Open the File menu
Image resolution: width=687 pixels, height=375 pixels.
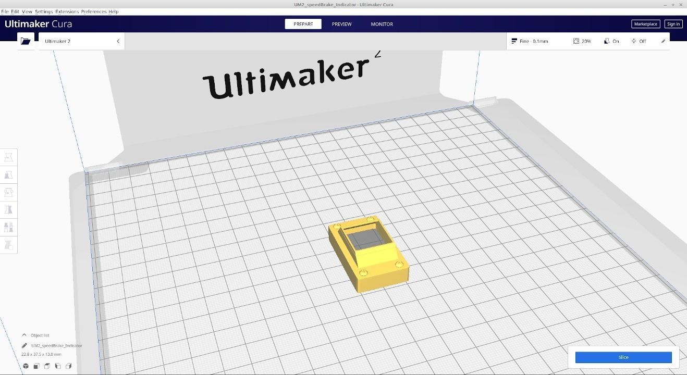tap(5, 11)
